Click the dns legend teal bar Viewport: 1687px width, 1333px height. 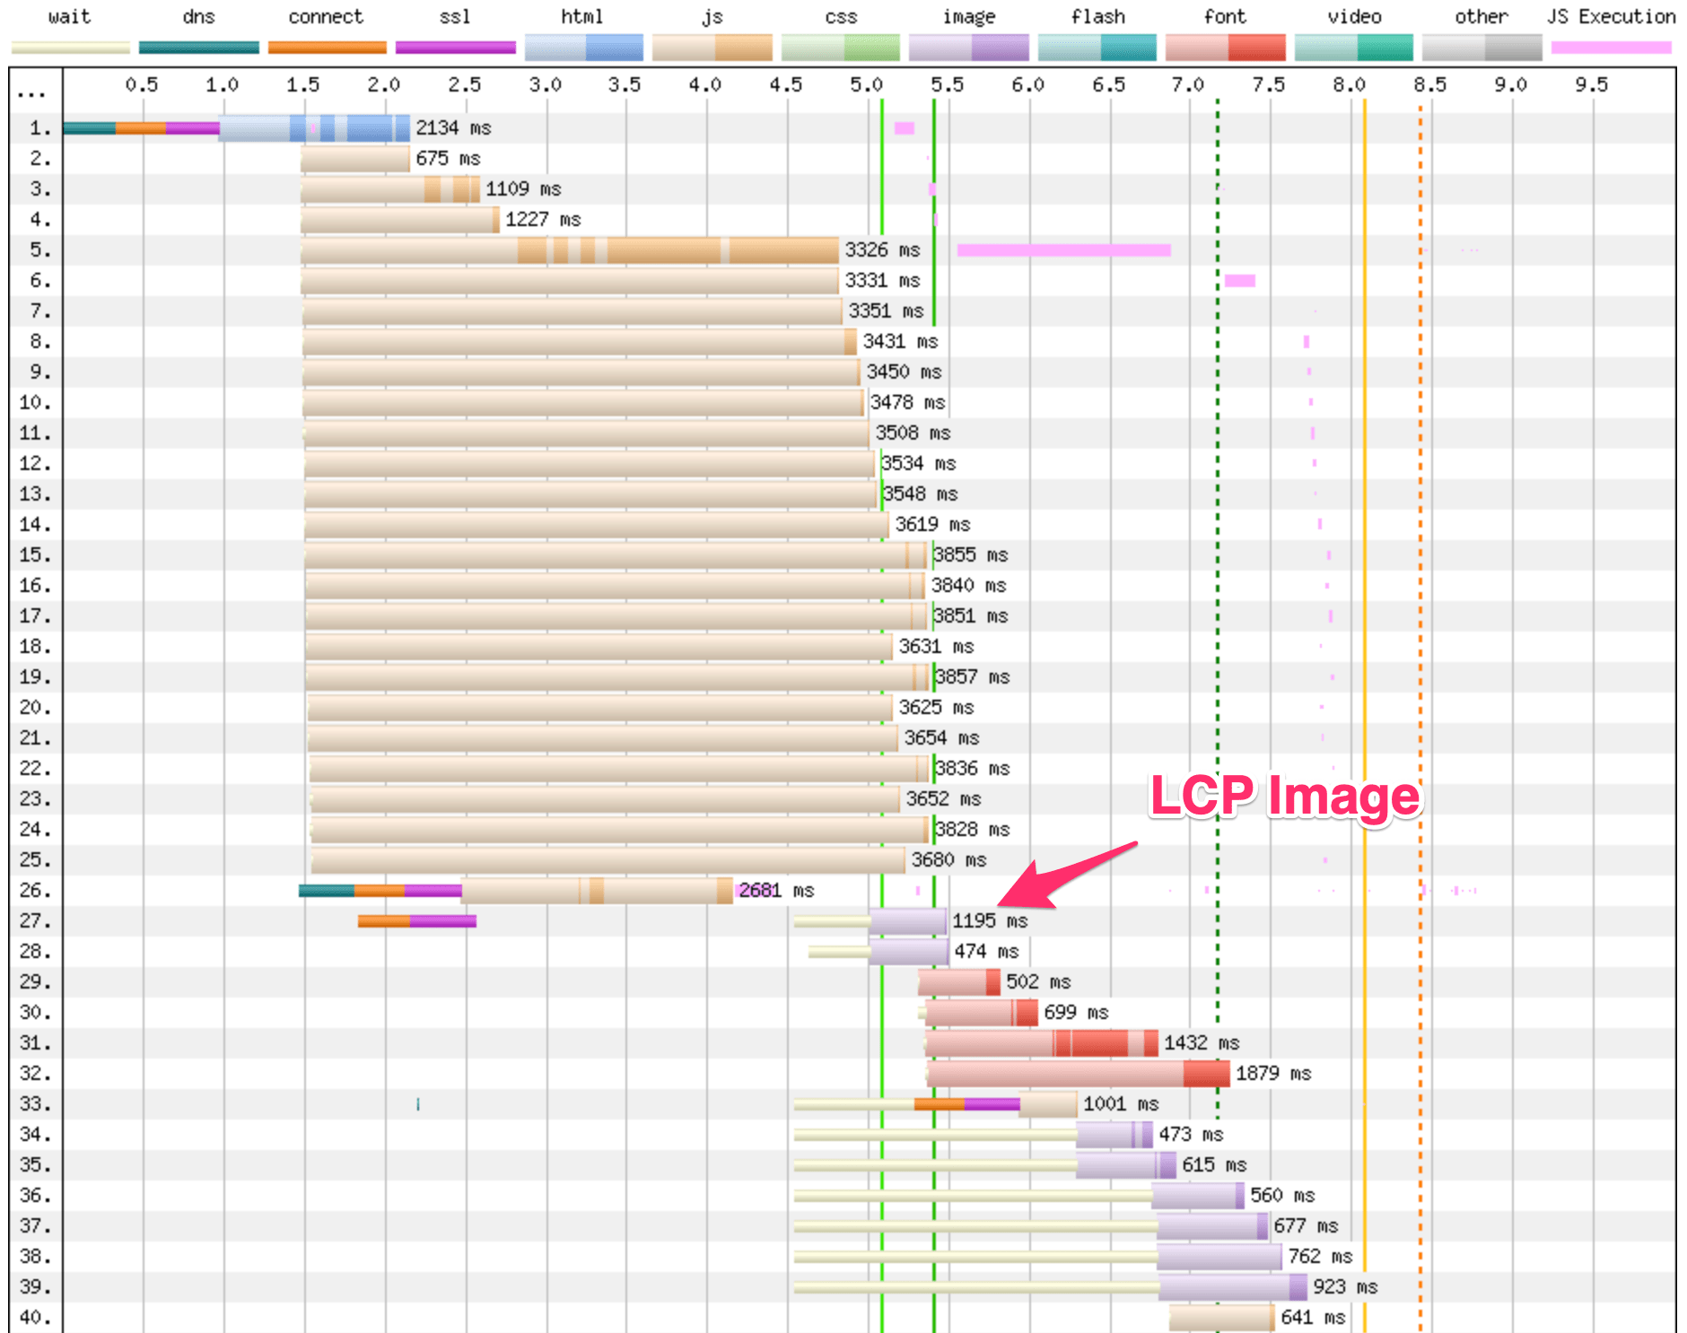198,48
